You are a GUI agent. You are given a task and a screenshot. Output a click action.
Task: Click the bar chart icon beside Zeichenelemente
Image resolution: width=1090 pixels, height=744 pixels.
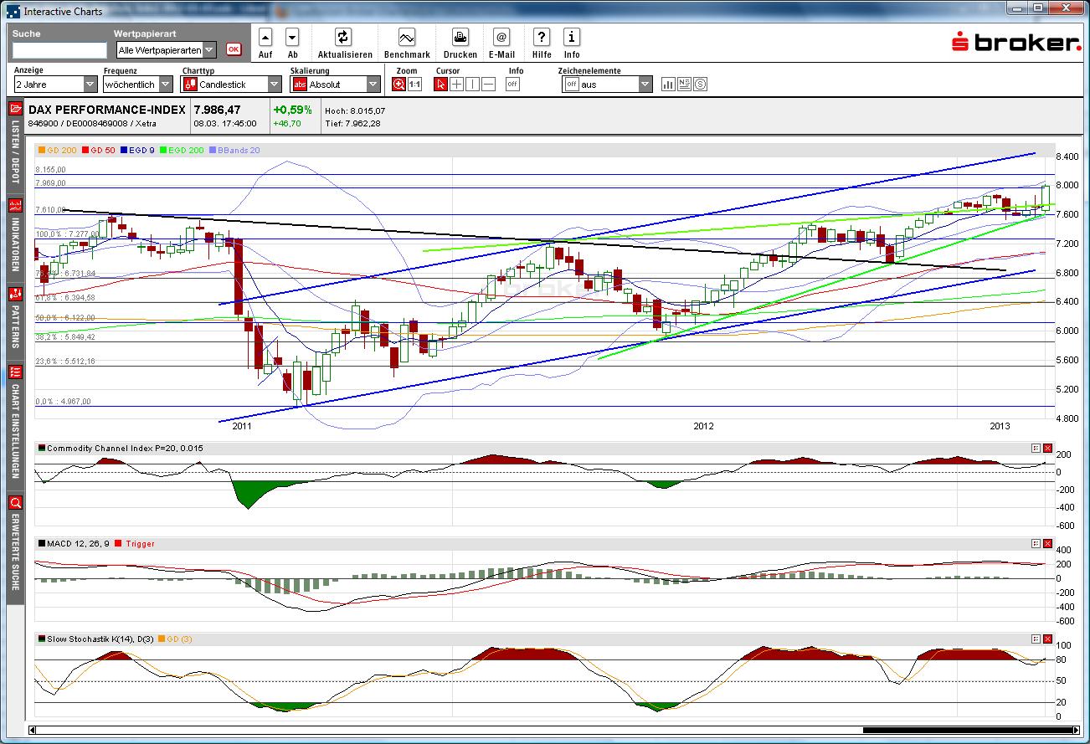(669, 84)
